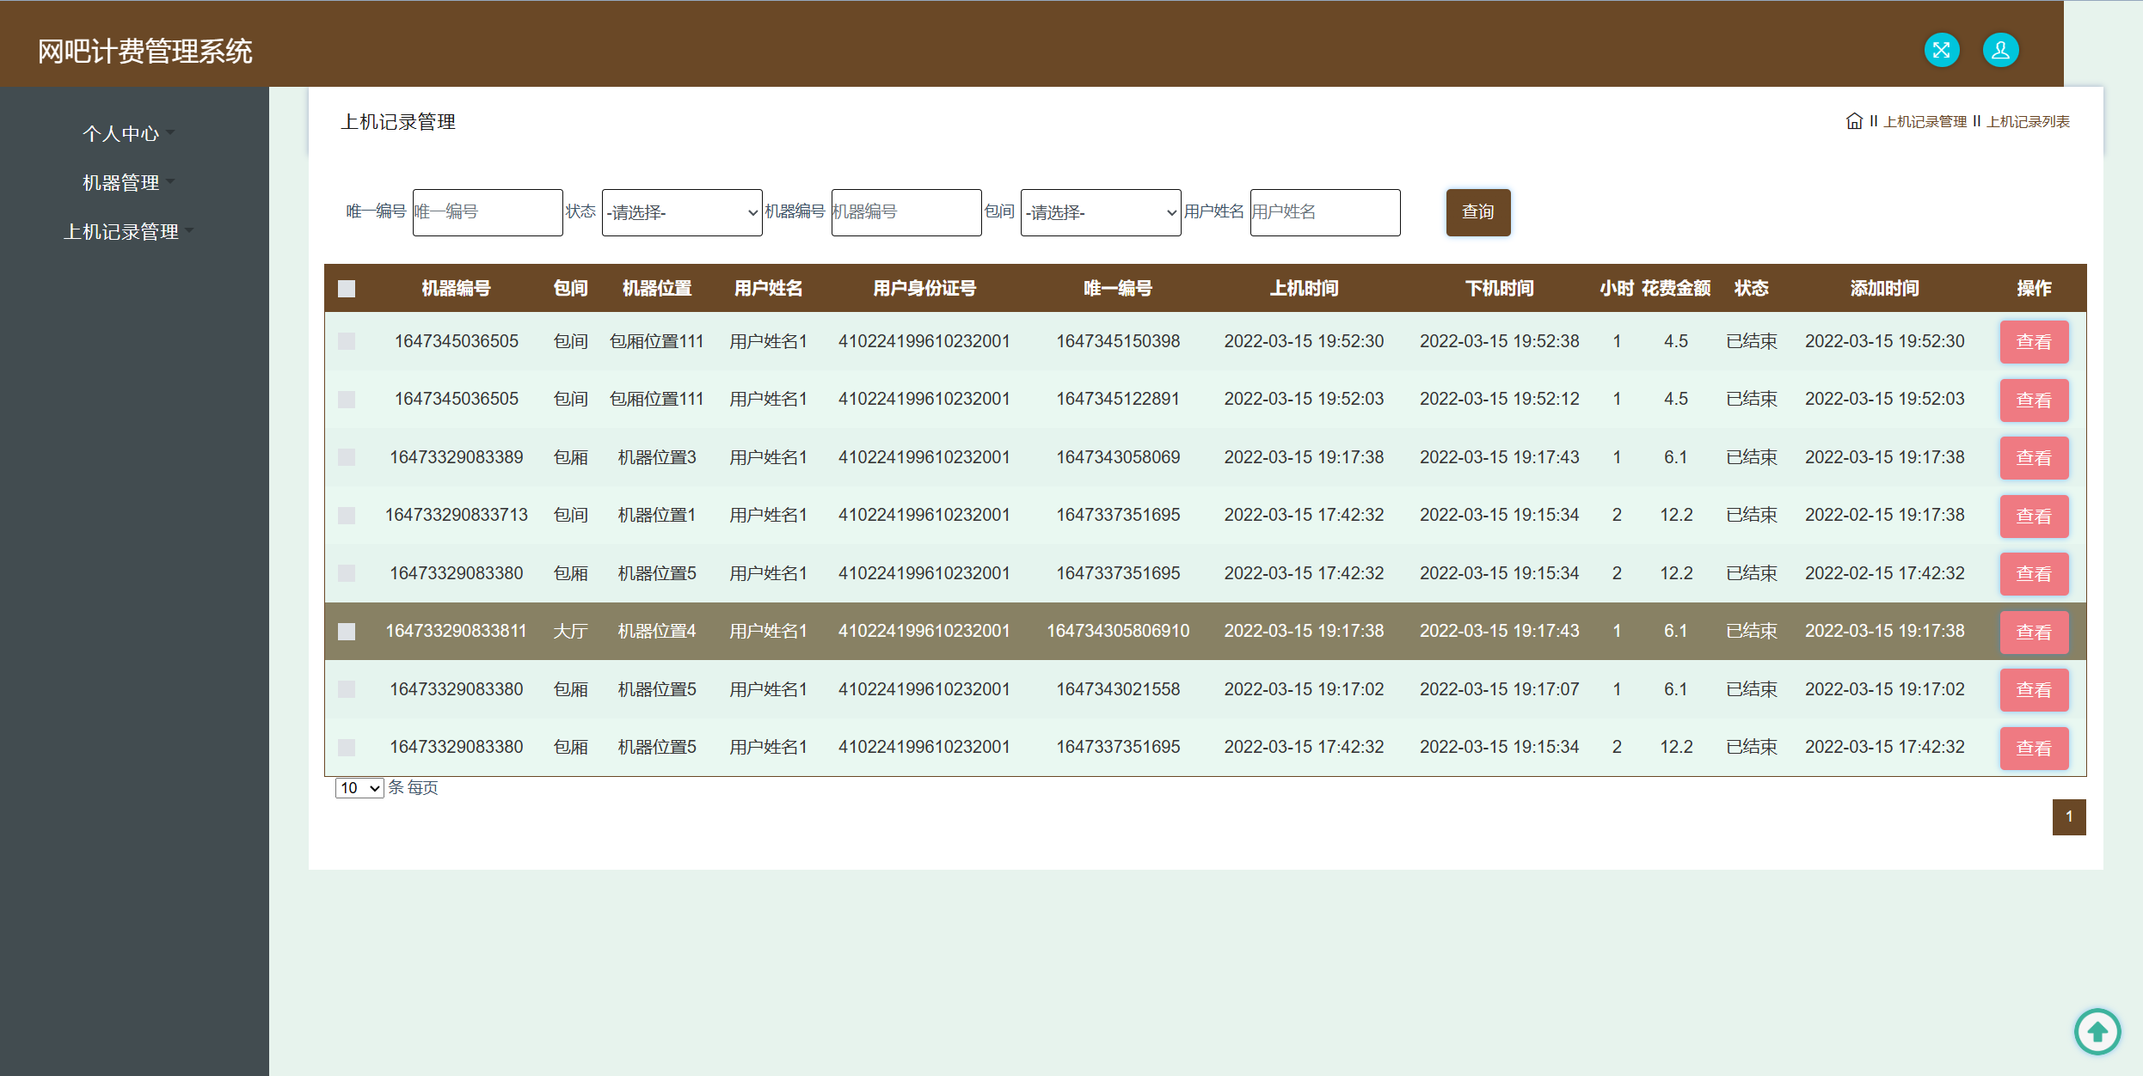Open the rows-per-page dropdown showing 10

(x=359, y=788)
